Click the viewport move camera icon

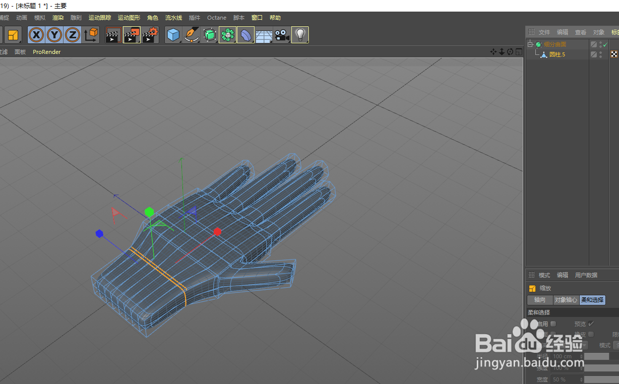493,51
